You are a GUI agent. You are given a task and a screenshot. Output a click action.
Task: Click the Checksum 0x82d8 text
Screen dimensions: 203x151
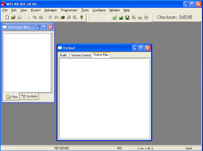pyautogui.click(x=174, y=17)
